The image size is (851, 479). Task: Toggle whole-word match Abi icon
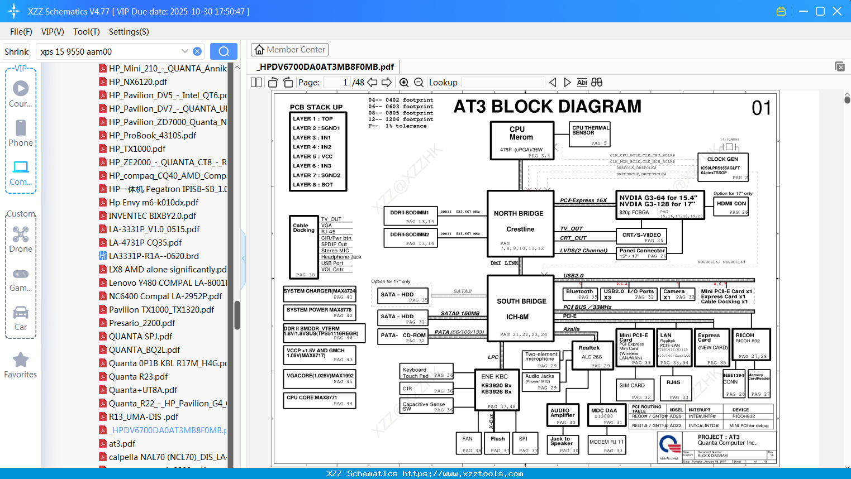click(582, 82)
